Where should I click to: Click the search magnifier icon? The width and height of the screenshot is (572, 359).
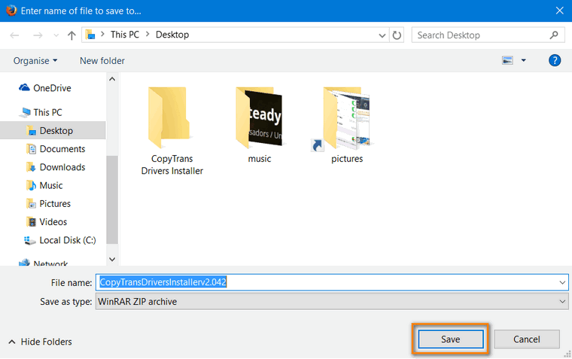[554, 35]
